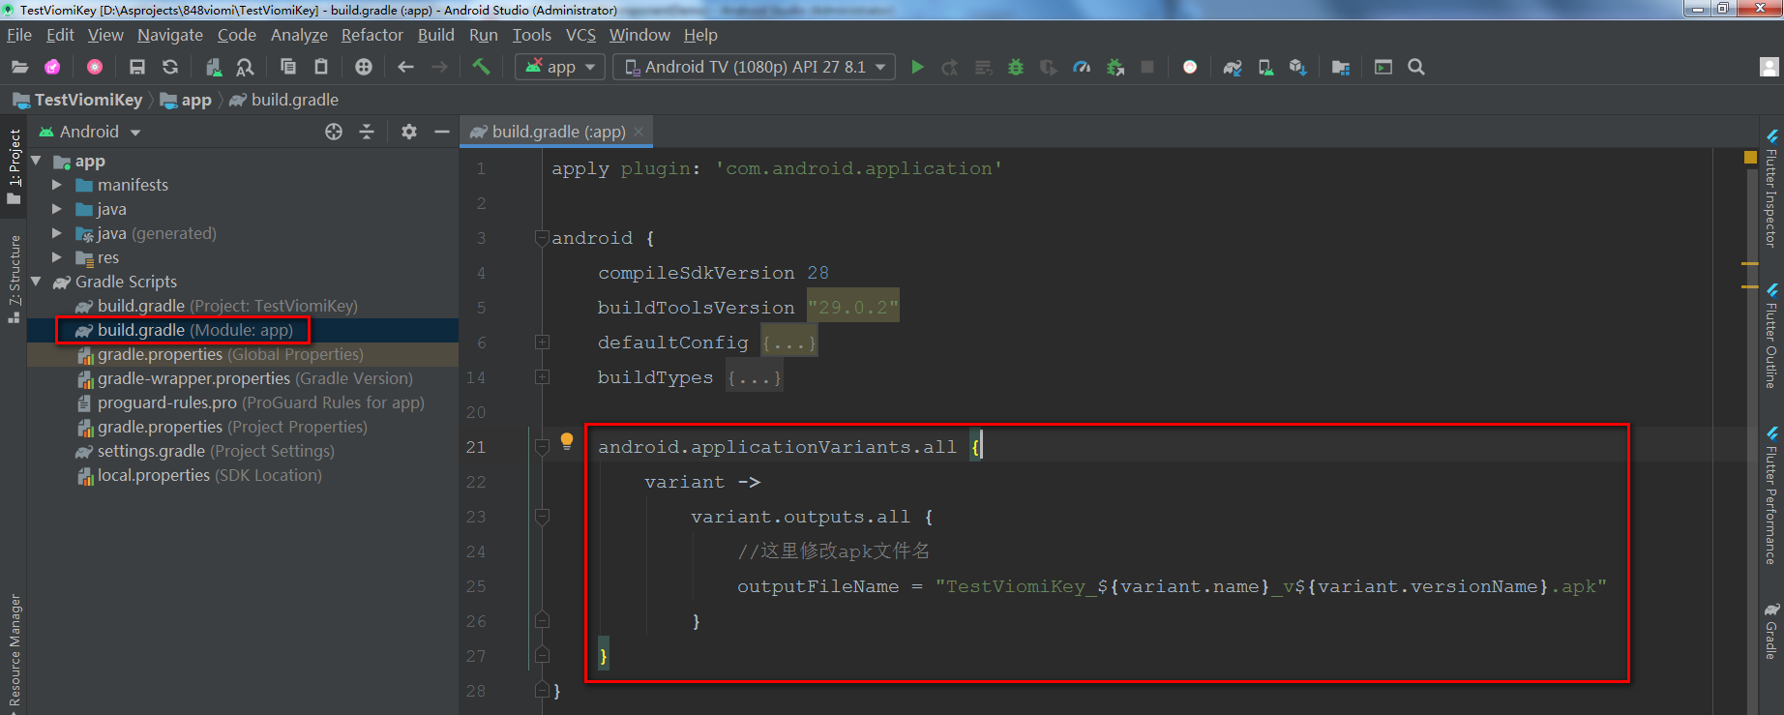The image size is (1784, 715).
Task: Open the app run configuration dropdown
Action: pyautogui.click(x=561, y=67)
